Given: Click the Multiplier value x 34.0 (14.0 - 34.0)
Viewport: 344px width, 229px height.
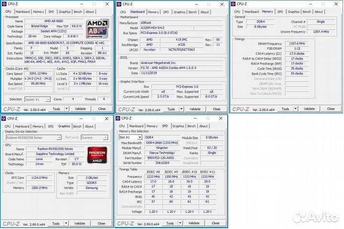Looking at the screenshot, I should [x=38, y=78].
